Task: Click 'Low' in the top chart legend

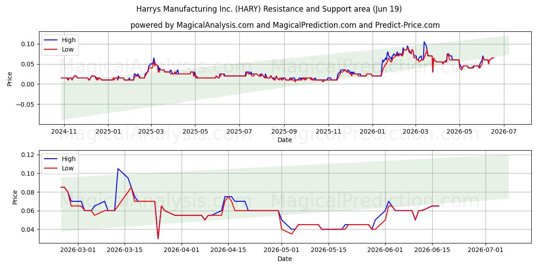Action: point(68,50)
